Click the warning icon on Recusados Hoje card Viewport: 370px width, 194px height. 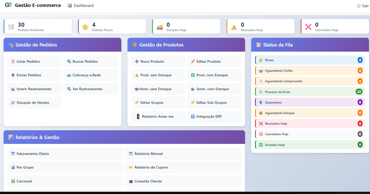[x=234, y=27]
